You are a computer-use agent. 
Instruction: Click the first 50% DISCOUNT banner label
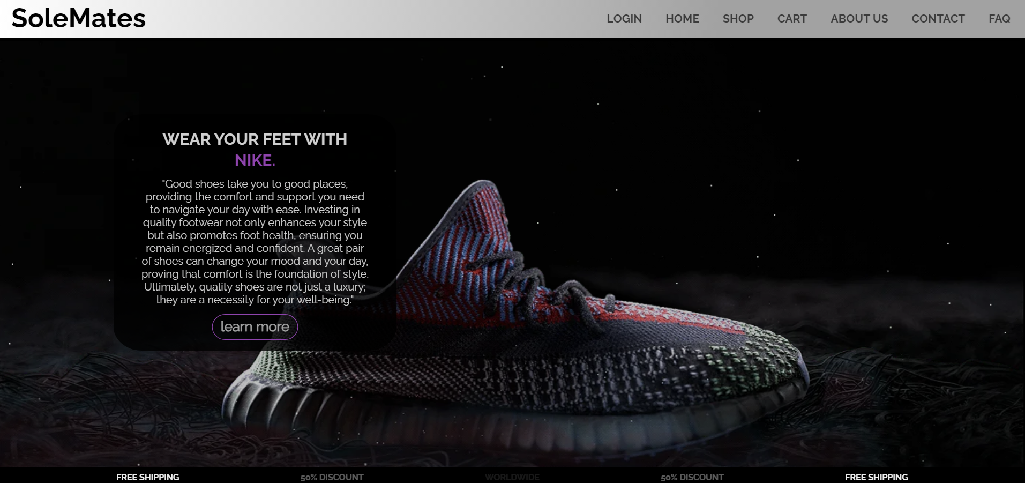[x=332, y=477]
